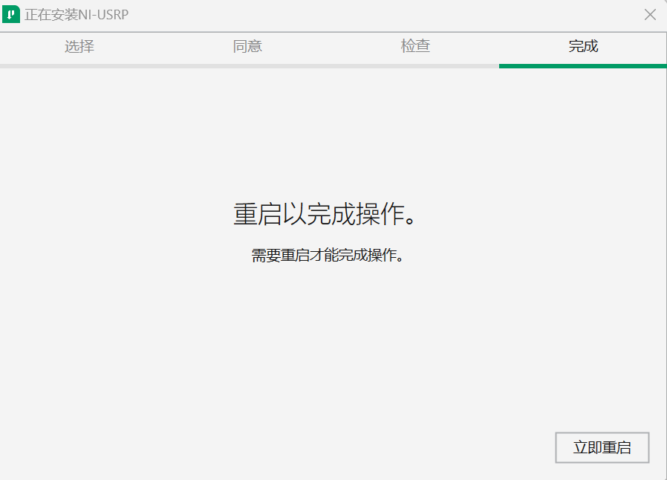This screenshot has width=667, height=480.
Task: Open the agreement step labeled 同意
Action: tap(247, 46)
